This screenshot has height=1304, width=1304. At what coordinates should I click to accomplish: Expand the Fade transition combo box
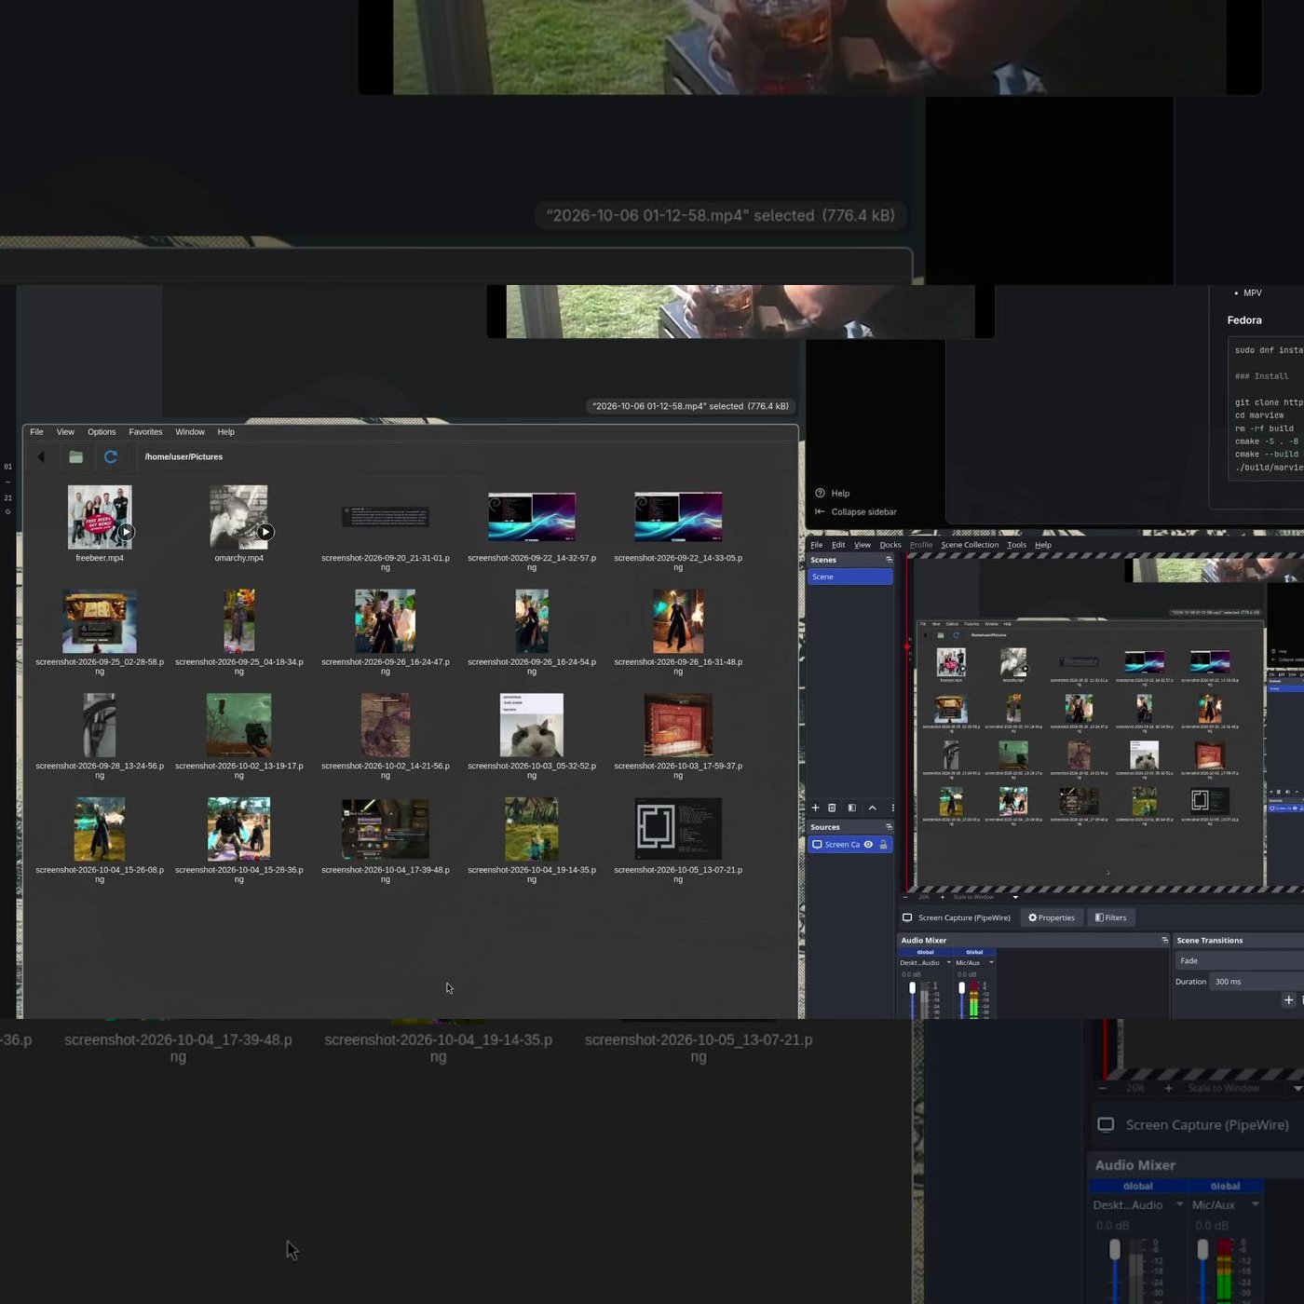(x=1239, y=960)
